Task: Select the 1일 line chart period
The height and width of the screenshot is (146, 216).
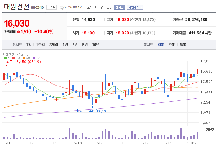Action: point(29,45)
